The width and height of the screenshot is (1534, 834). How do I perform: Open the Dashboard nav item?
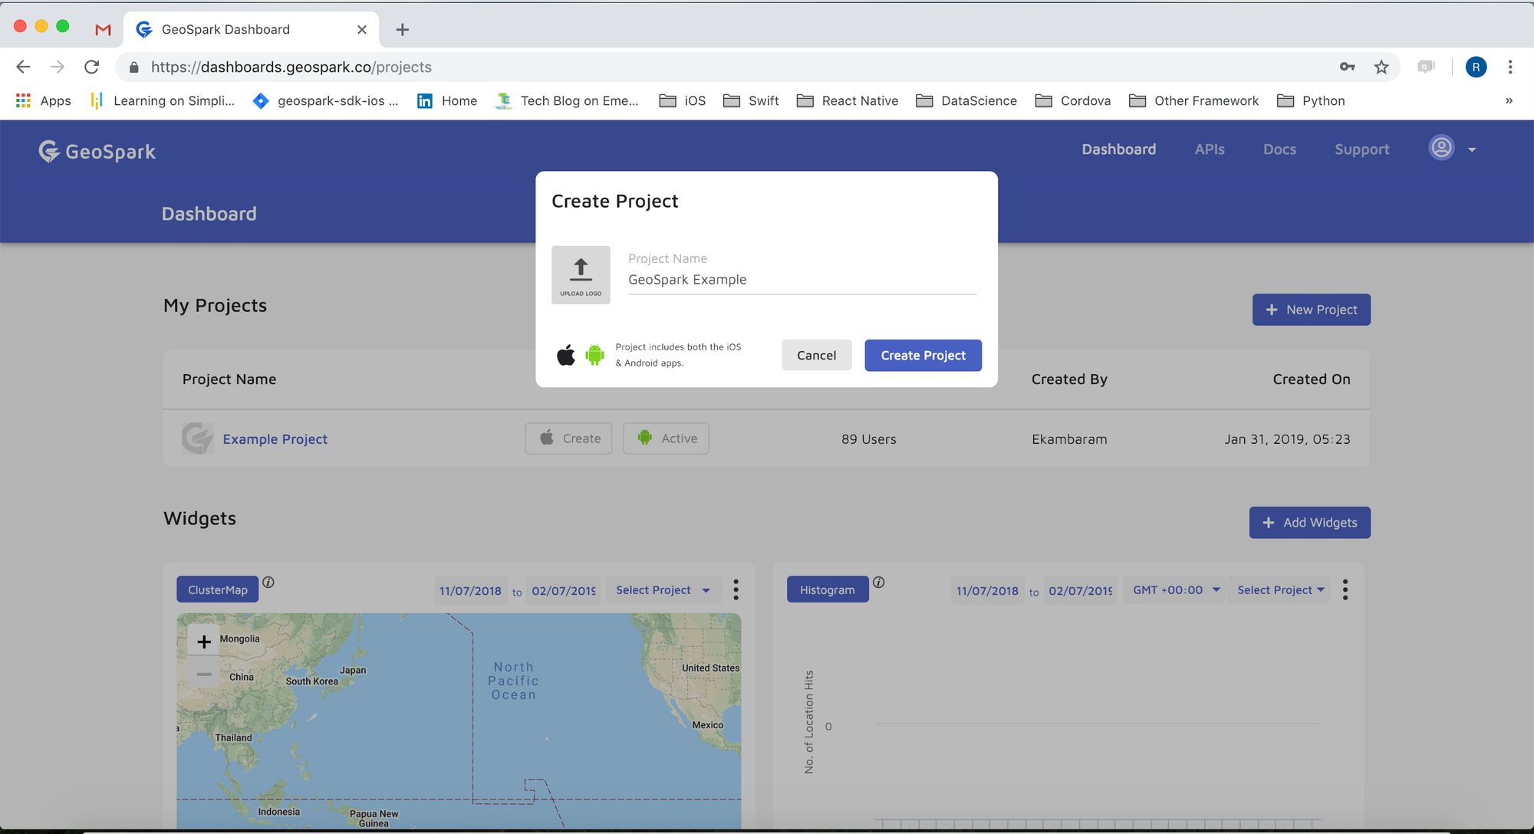1118,149
